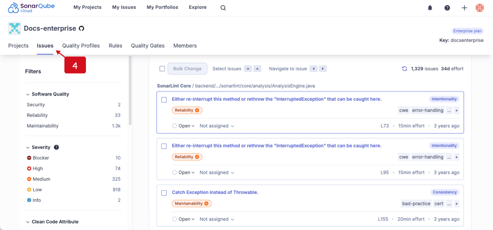The image size is (493, 230).
Task: Refresh issues with the reload icon
Action: coord(404,69)
